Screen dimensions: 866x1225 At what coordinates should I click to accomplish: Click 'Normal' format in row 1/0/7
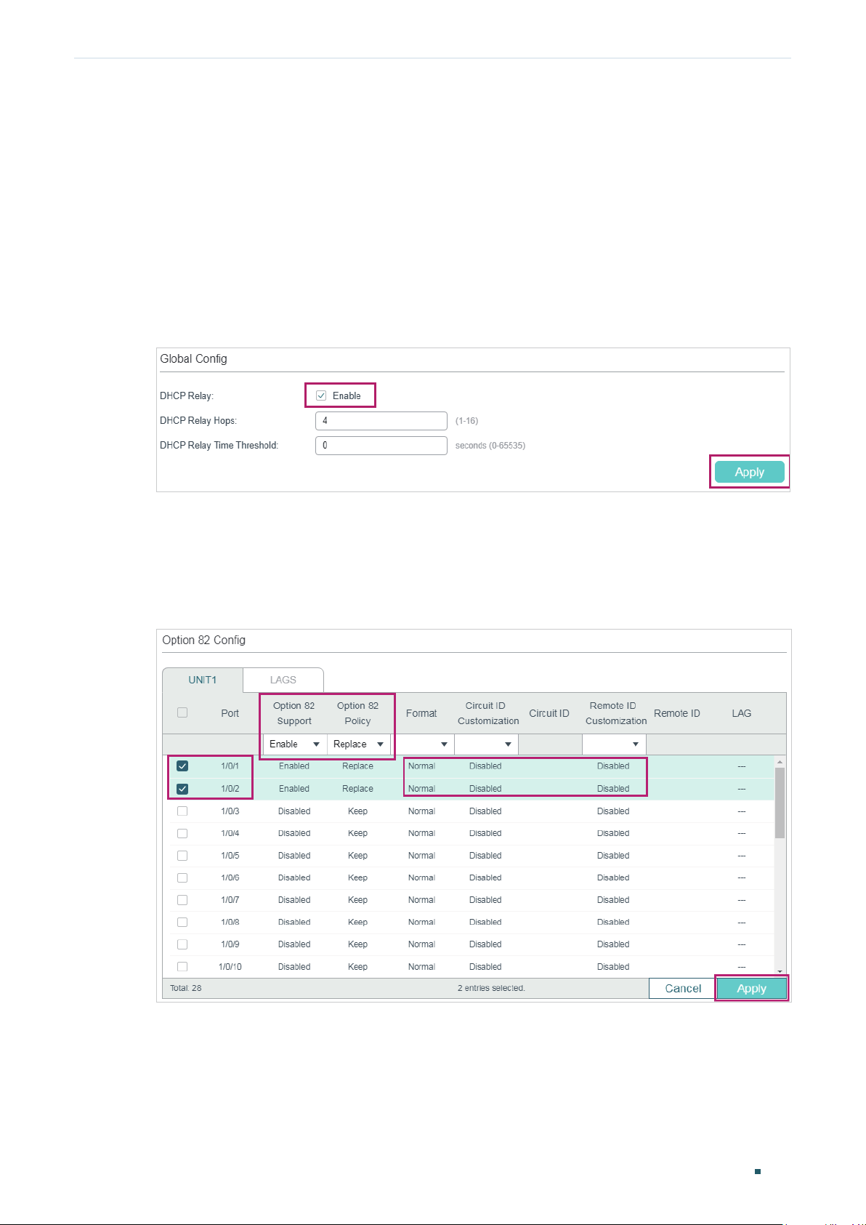421,900
